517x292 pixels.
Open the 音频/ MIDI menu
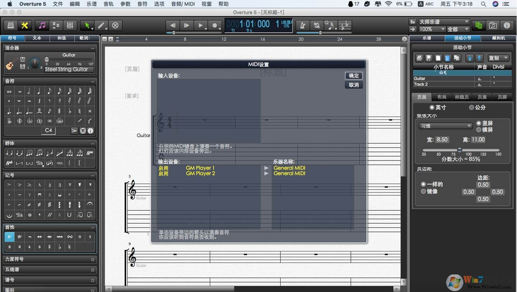183,4
